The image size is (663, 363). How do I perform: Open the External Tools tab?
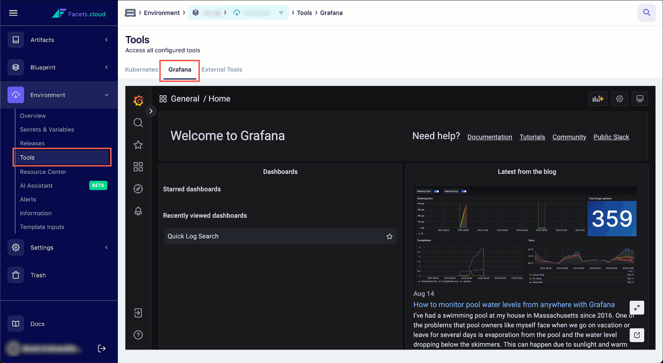click(x=222, y=69)
